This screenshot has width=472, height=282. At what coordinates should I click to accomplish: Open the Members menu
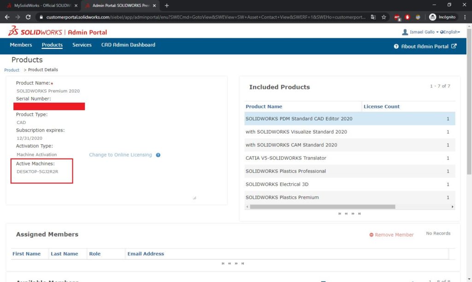21,45
